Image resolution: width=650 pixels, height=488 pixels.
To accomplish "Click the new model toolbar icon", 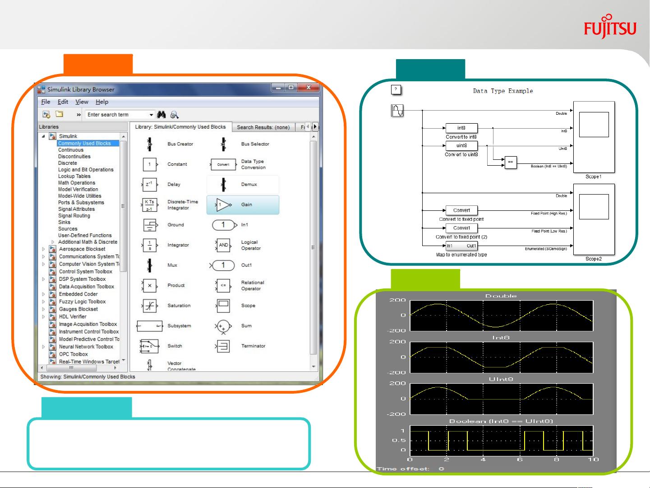I will [x=46, y=115].
